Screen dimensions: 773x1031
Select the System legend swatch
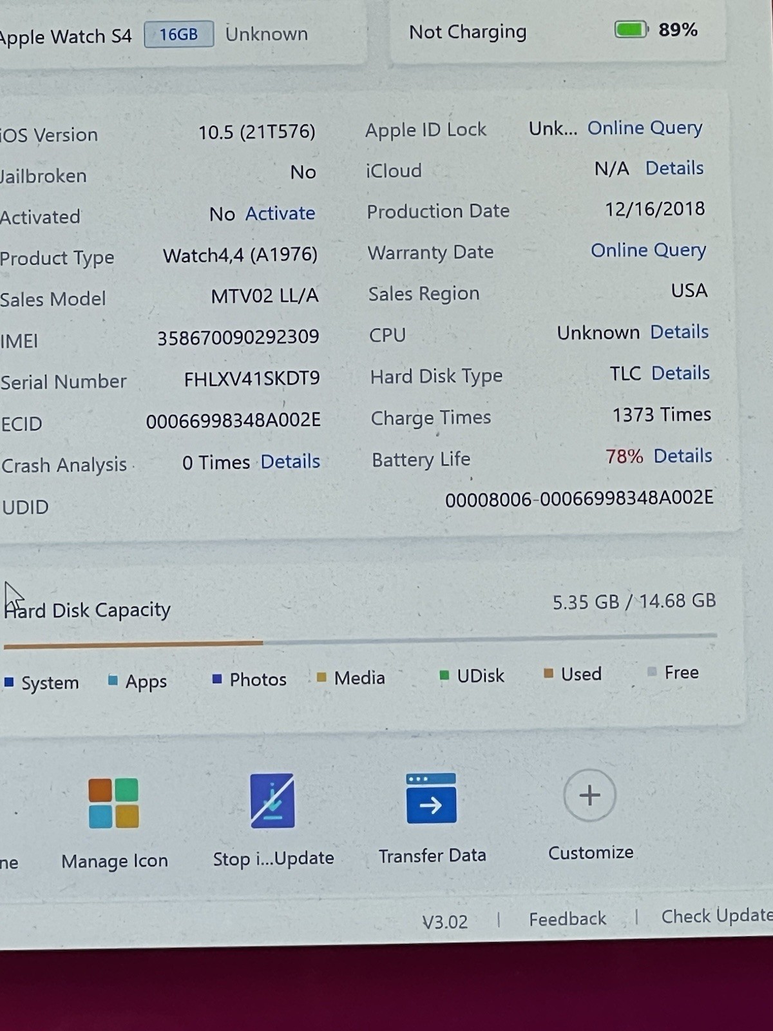click(9, 682)
